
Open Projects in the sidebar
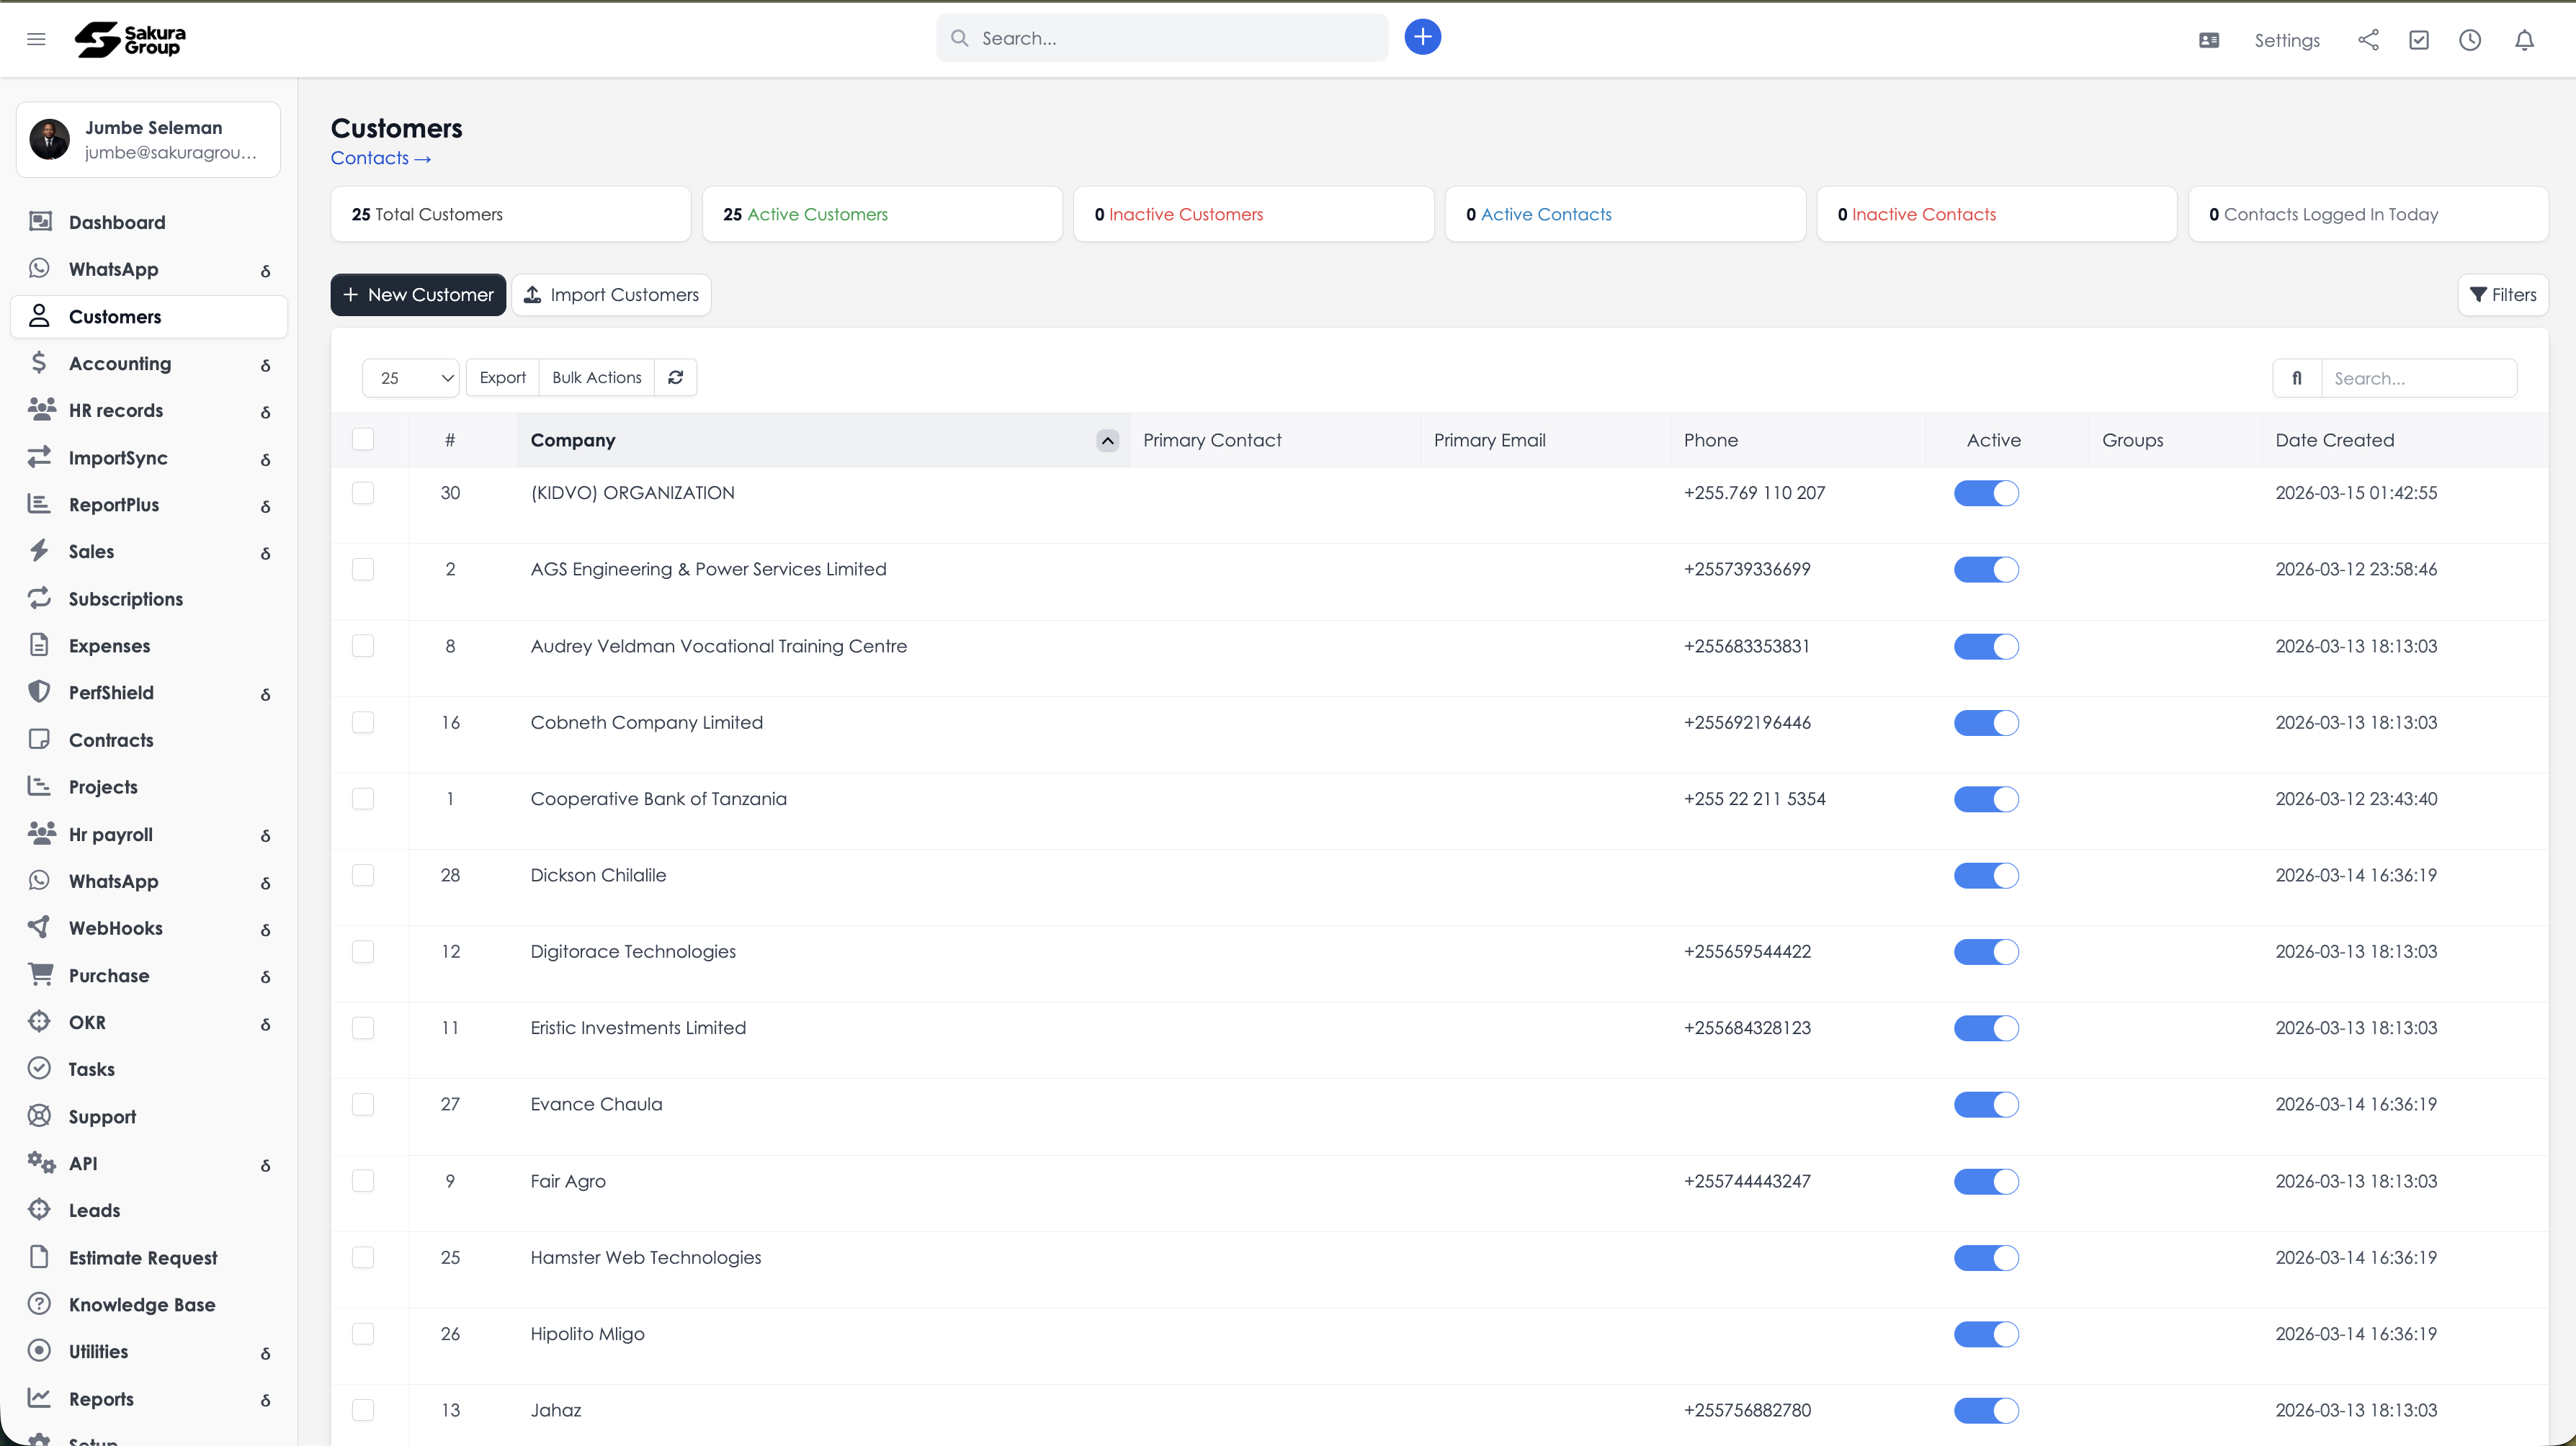coord(149,787)
